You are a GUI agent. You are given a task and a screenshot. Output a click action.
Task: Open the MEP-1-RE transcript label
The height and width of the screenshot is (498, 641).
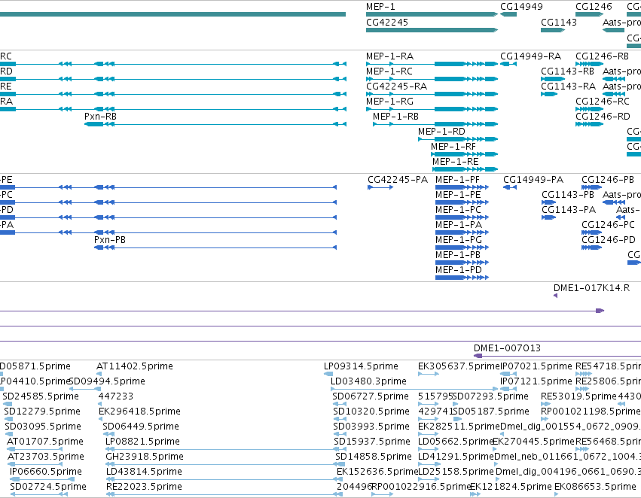tap(455, 162)
